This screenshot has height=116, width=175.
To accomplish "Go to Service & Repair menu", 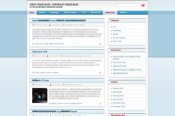I will click(70, 12).
